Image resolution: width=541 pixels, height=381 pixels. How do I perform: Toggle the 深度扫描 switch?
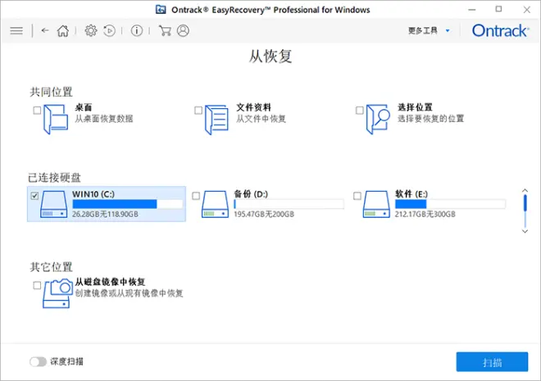click(x=38, y=361)
